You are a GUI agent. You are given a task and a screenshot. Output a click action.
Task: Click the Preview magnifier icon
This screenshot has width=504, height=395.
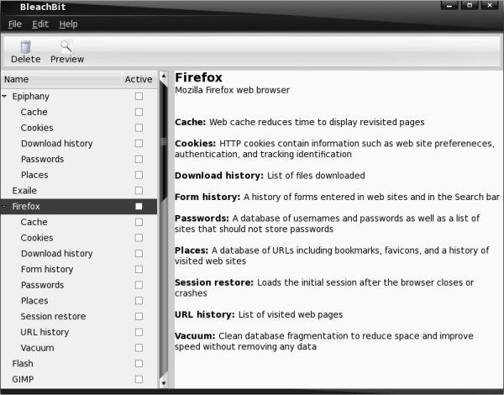66,46
